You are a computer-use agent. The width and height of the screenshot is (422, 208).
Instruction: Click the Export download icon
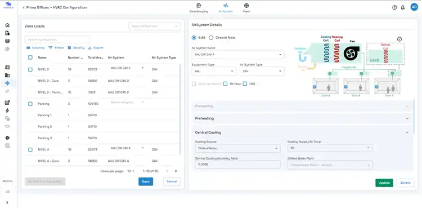(90, 48)
